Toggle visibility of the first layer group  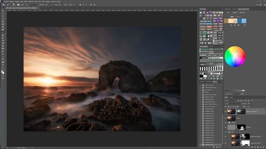point(225,123)
